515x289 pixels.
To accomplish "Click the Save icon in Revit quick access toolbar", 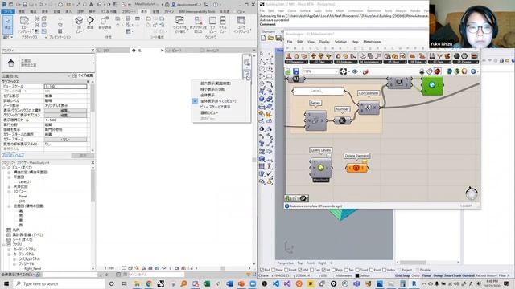I will (25, 5).
